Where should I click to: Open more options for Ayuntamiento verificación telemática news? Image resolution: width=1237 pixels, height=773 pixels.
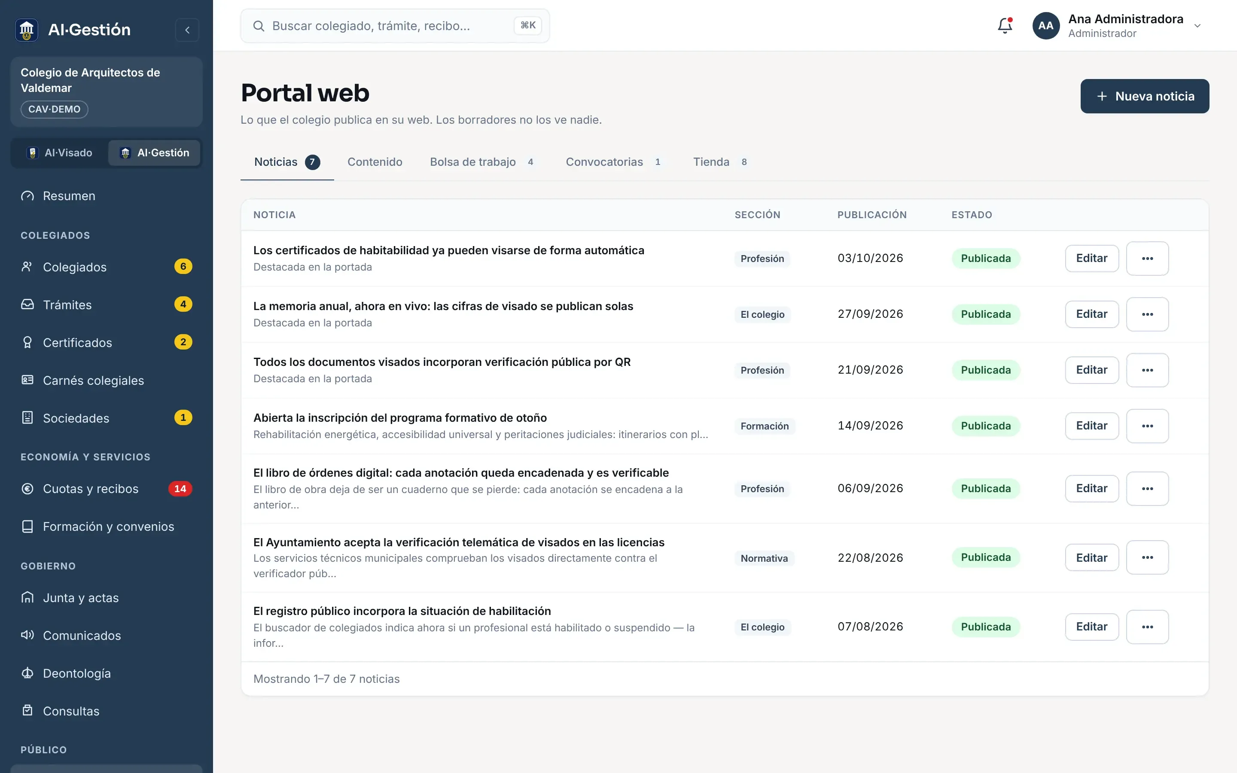(x=1147, y=557)
